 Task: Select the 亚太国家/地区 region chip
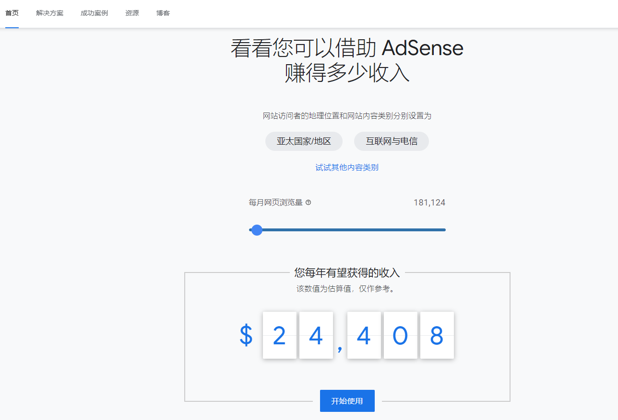pyautogui.click(x=304, y=141)
